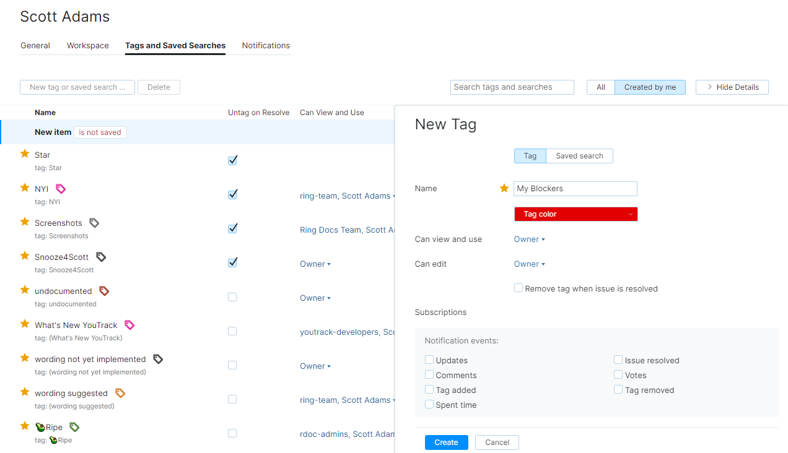788x453 pixels.
Task: Click the star icon next to wording suggested
Action: (x=24, y=392)
